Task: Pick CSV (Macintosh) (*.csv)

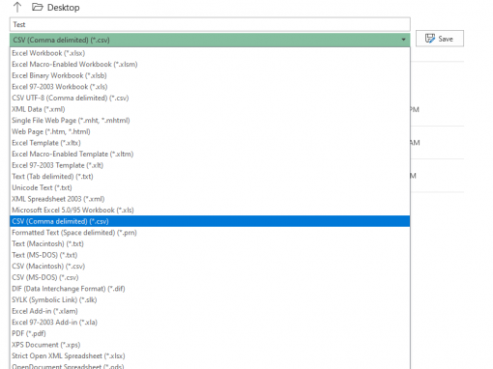Action: click(210, 267)
